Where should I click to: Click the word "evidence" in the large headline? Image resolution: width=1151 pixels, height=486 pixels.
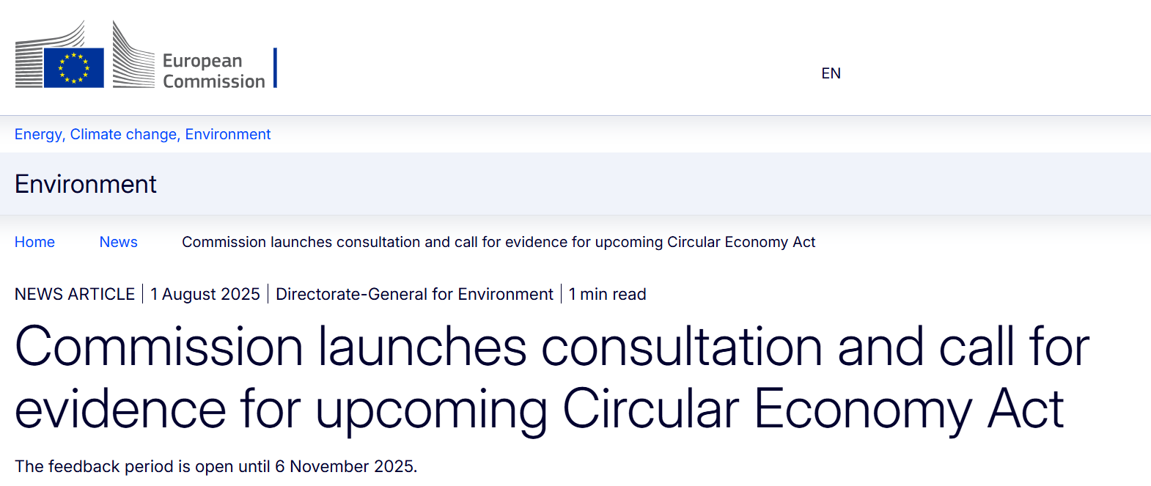click(121, 409)
